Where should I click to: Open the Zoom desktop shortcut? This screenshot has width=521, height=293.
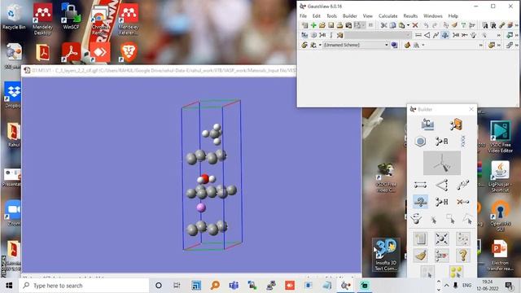pyautogui.click(x=13, y=212)
